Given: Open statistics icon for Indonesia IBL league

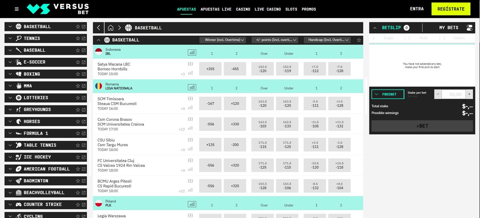Looking at the screenshot, I should [192, 52].
